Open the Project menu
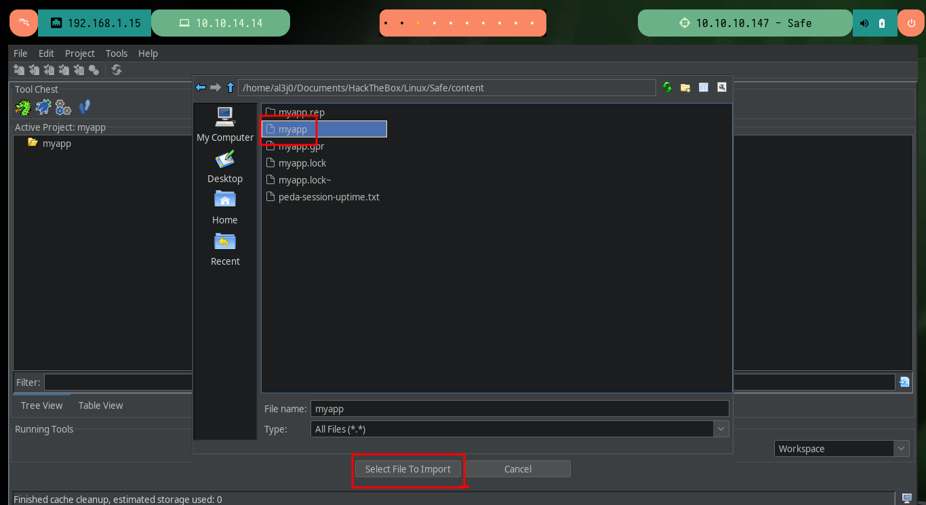The image size is (926, 505). coord(80,53)
